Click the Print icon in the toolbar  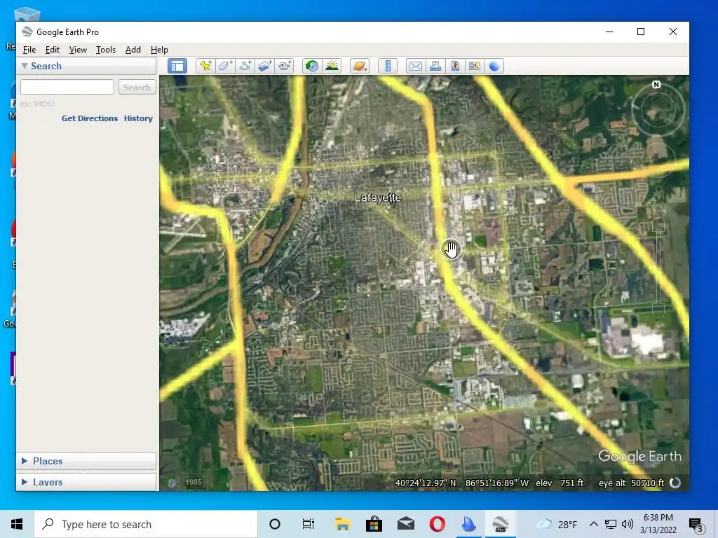[435, 66]
